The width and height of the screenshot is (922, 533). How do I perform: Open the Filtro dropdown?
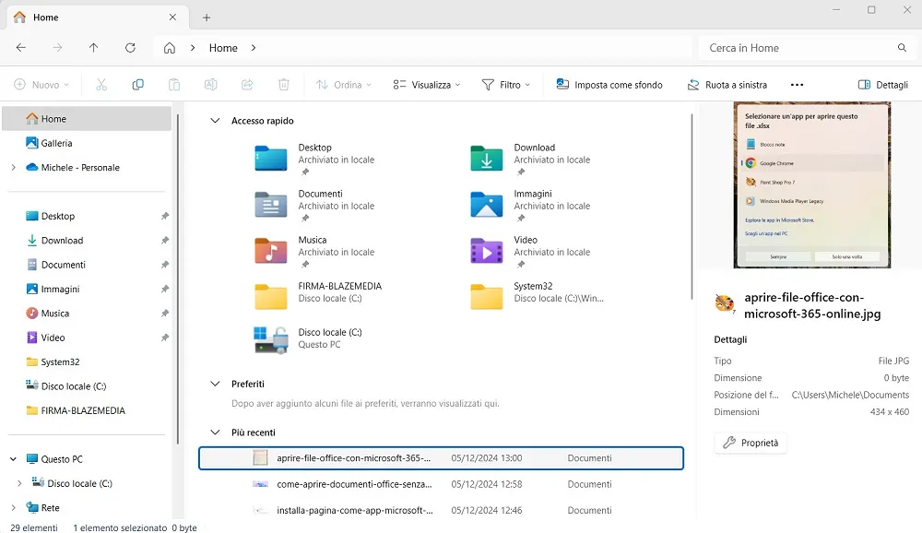click(x=505, y=84)
